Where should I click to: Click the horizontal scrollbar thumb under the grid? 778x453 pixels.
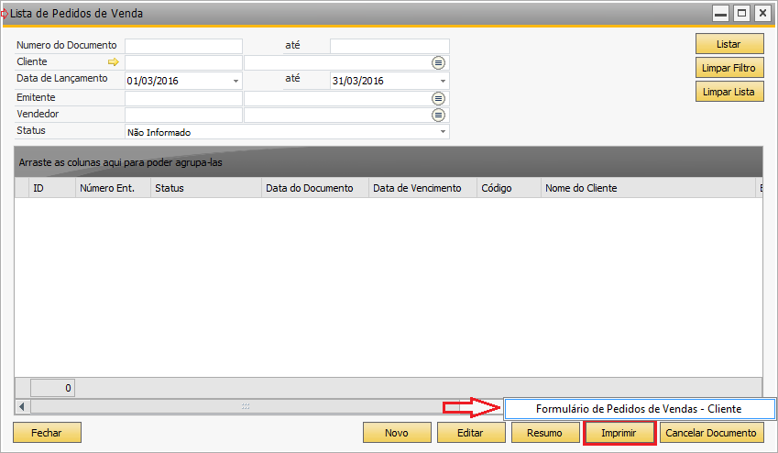245,407
